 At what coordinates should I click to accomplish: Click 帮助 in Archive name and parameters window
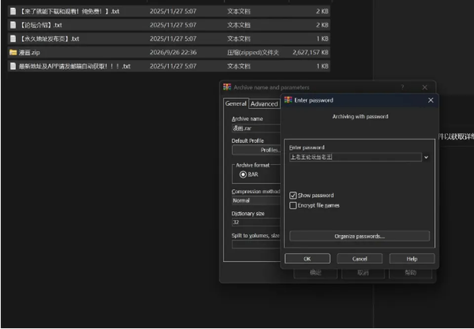click(x=410, y=273)
